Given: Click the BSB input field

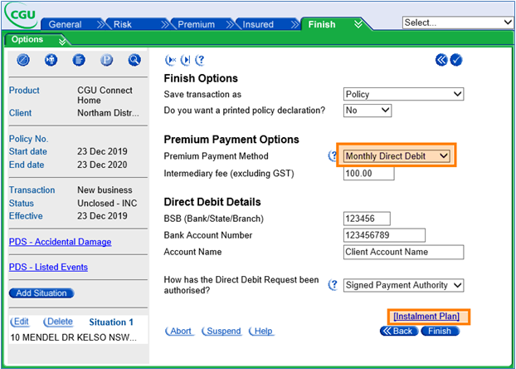Looking at the screenshot, I should pyautogui.click(x=367, y=219).
